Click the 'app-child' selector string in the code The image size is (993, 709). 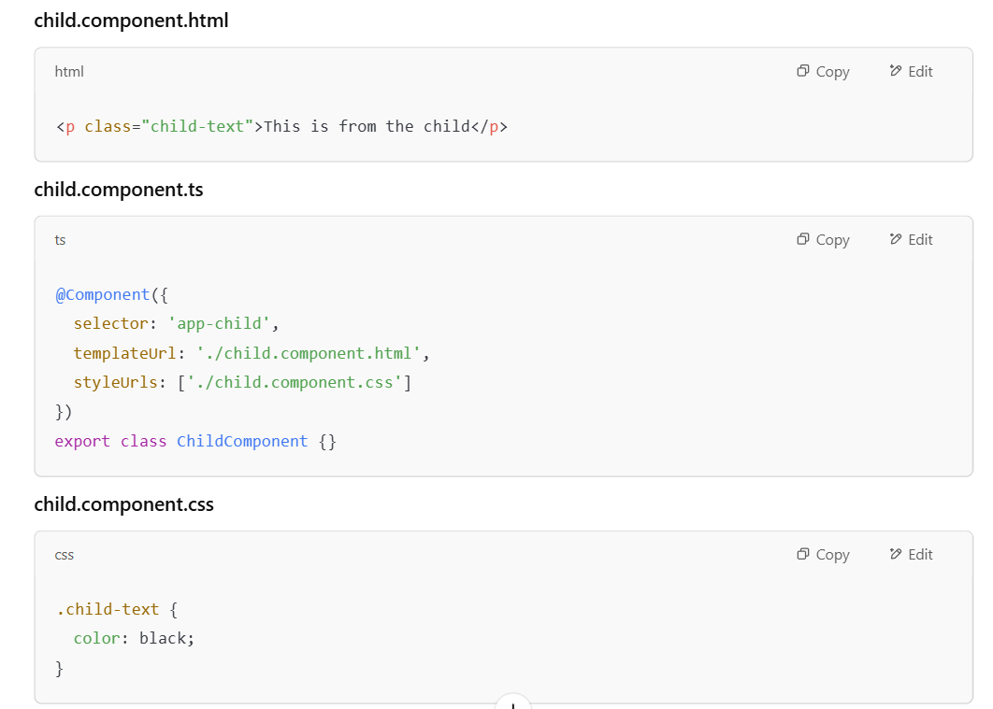[x=221, y=323]
